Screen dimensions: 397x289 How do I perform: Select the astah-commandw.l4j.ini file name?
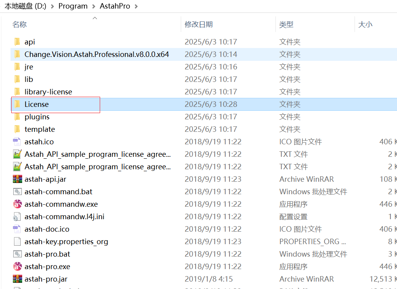(x=64, y=217)
